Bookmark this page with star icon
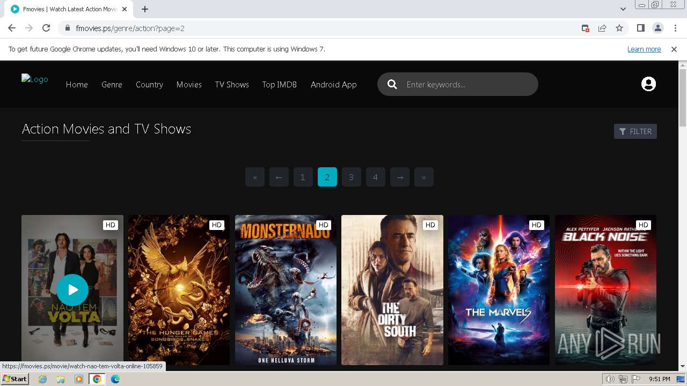687x386 pixels. (x=619, y=28)
